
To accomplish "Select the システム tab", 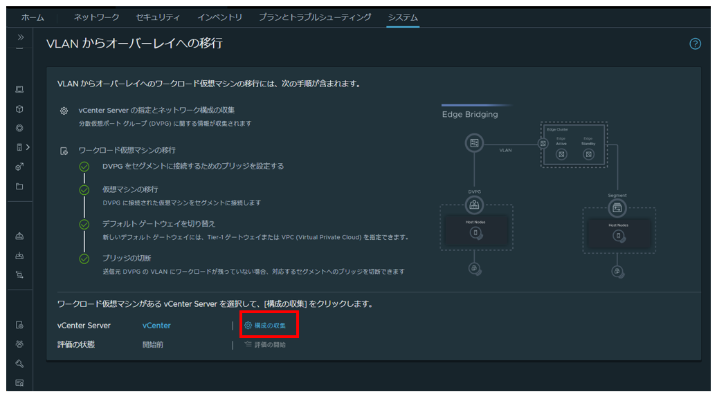I will click(403, 17).
